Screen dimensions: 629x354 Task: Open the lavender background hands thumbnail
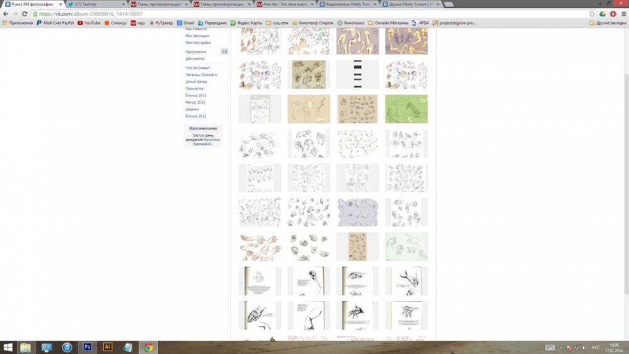click(x=358, y=212)
